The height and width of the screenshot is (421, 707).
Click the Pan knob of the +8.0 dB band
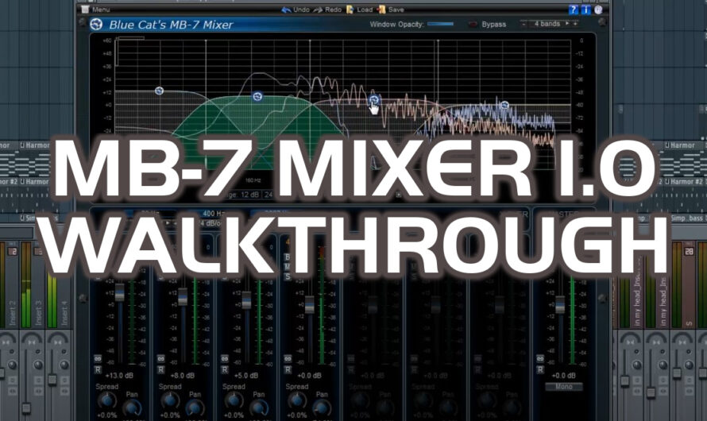(195, 408)
